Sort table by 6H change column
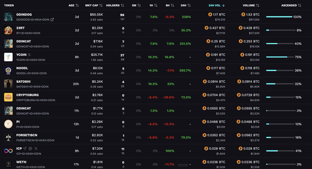Image resolution: width=312 pixels, height=169 pixels. pyautogui.click(x=170, y=5)
